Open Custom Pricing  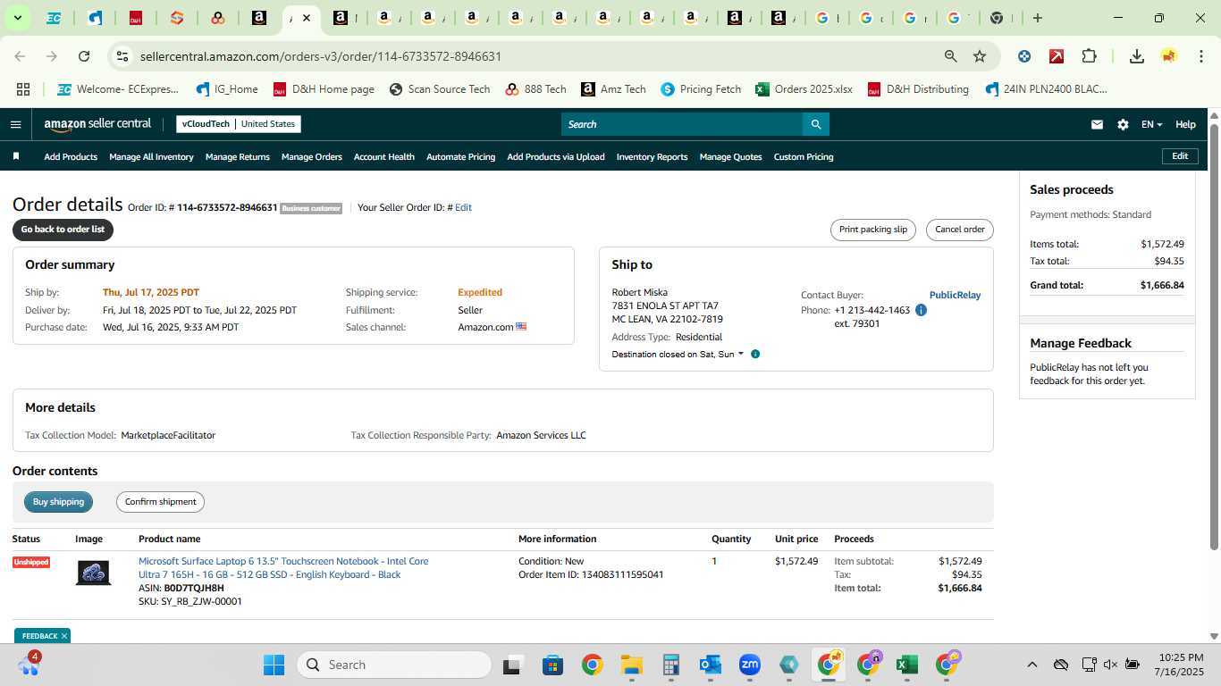pyautogui.click(x=804, y=156)
